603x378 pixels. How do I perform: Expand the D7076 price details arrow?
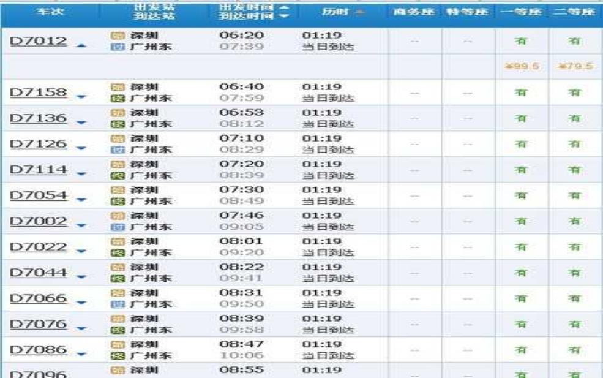pyautogui.click(x=81, y=329)
